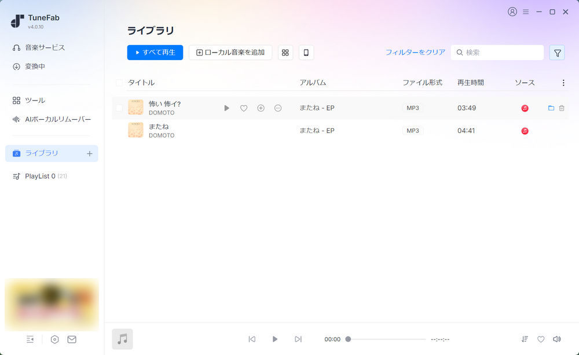
Task: Play the 怖い 怖イ? track
Action: (x=227, y=108)
